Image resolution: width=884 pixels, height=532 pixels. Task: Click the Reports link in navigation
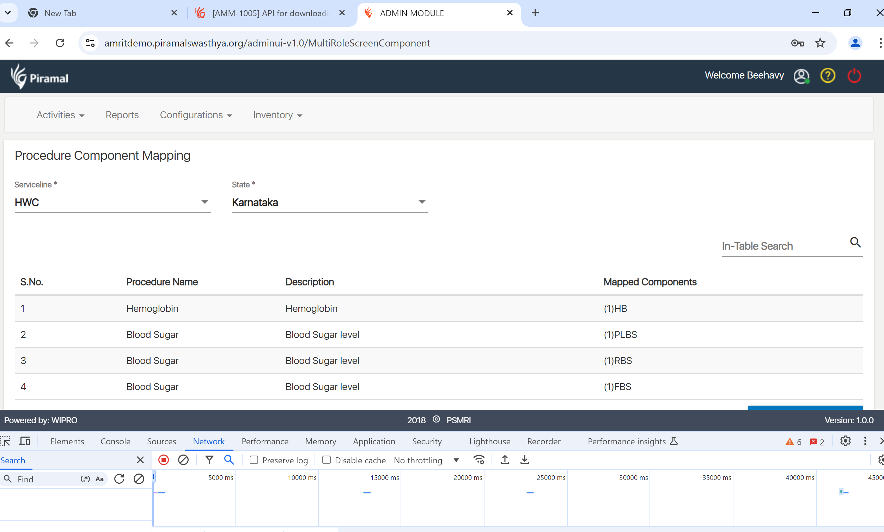[122, 115]
